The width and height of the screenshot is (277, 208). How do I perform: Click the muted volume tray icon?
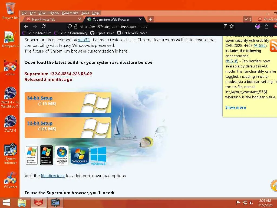[x=251, y=203]
